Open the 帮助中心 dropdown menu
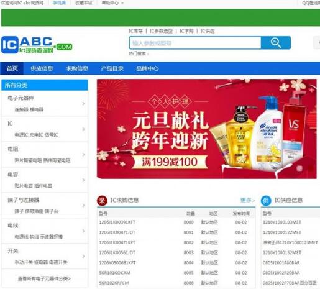320x289 pixels. tap(112, 3)
